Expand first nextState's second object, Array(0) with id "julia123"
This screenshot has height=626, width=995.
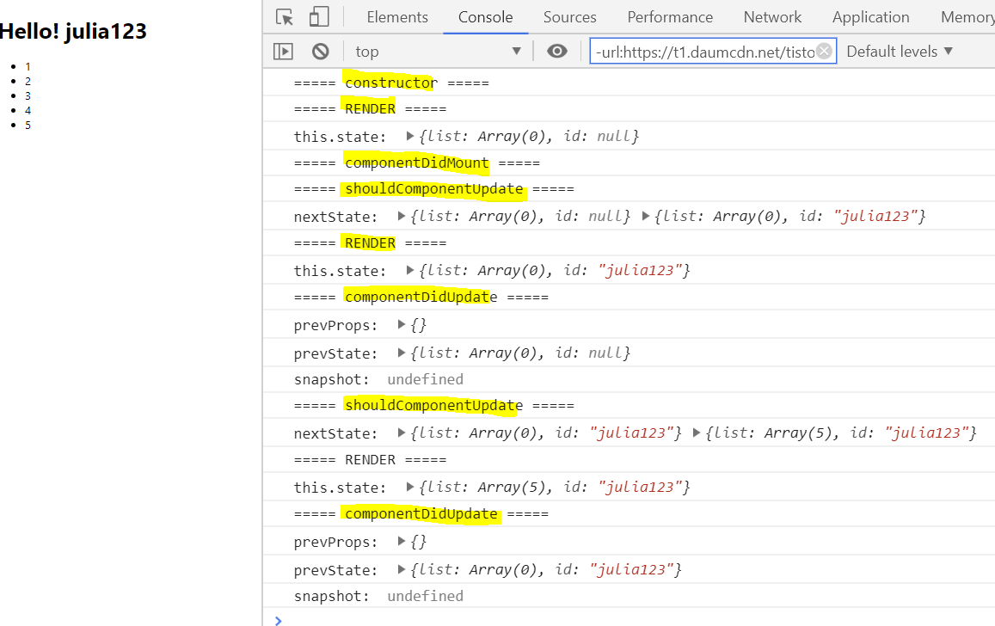[x=645, y=216]
